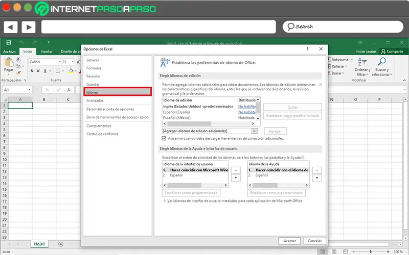Viewport: 409px width, 255px height.
Task: Toggle italic K formatting button
Action: (38, 71)
